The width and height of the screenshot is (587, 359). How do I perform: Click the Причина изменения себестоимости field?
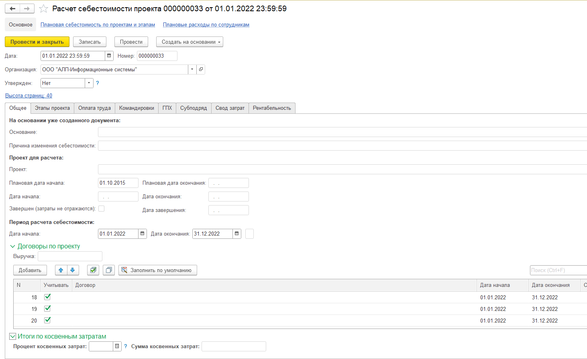pyautogui.click(x=342, y=146)
